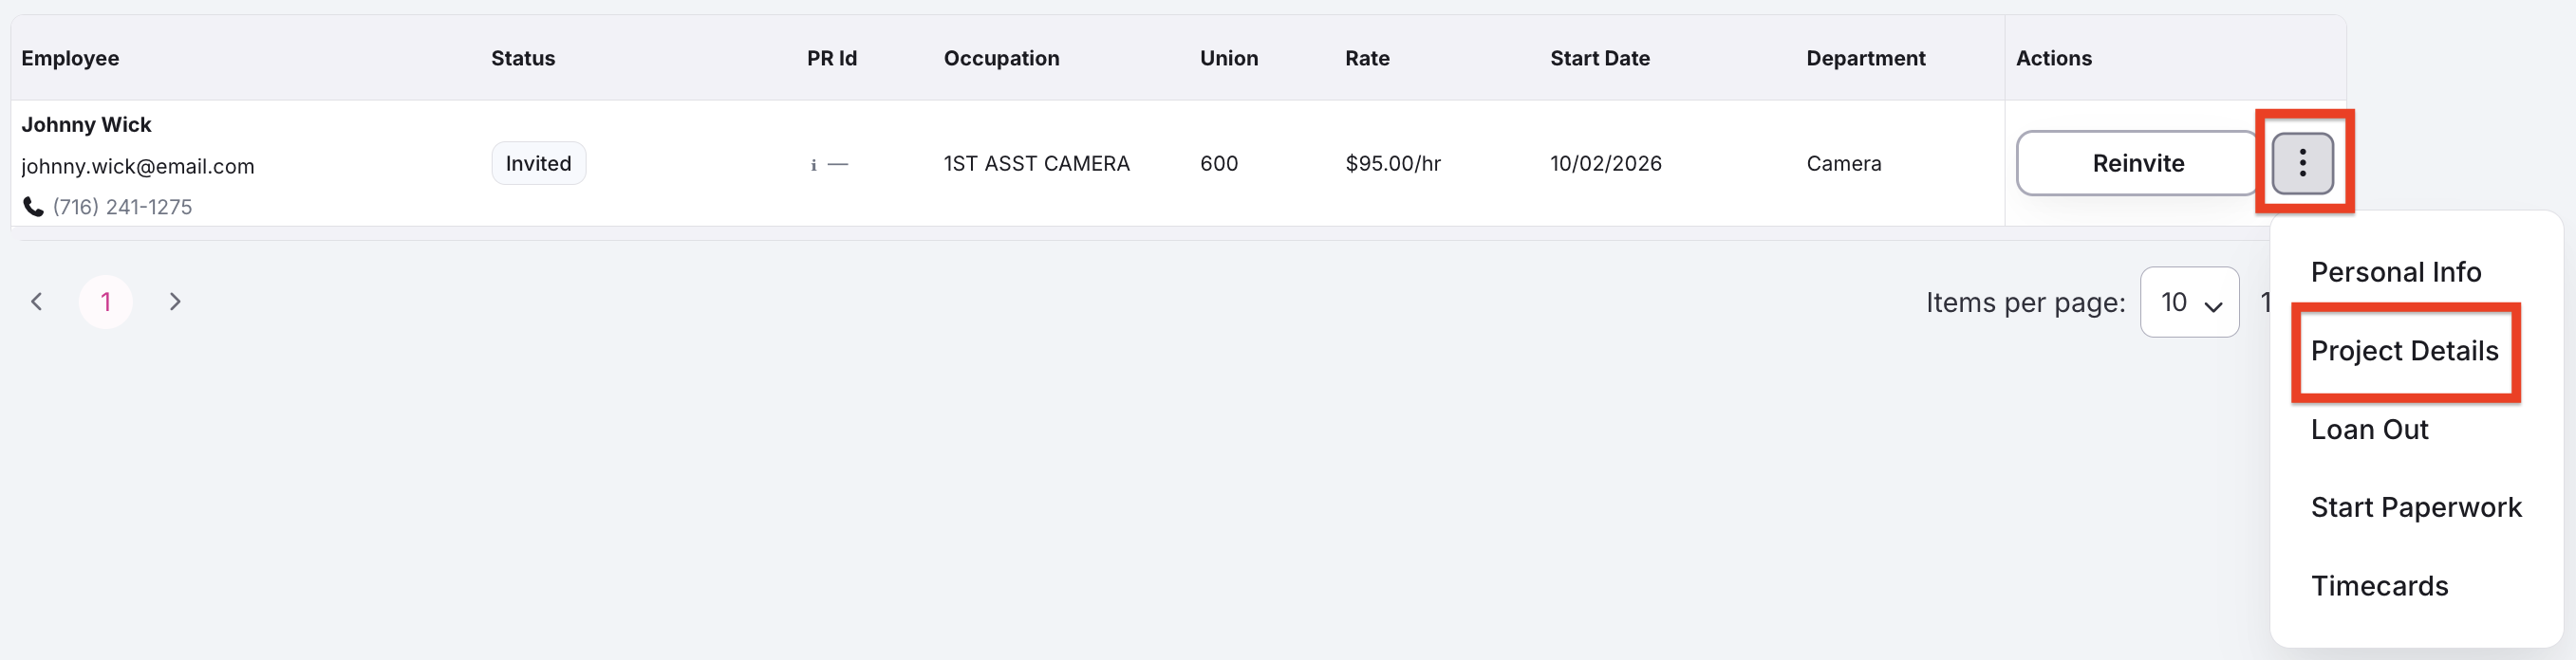The image size is (2576, 660).
Task: Select Start Paperwork menu entry
Action: [x=2416, y=507]
